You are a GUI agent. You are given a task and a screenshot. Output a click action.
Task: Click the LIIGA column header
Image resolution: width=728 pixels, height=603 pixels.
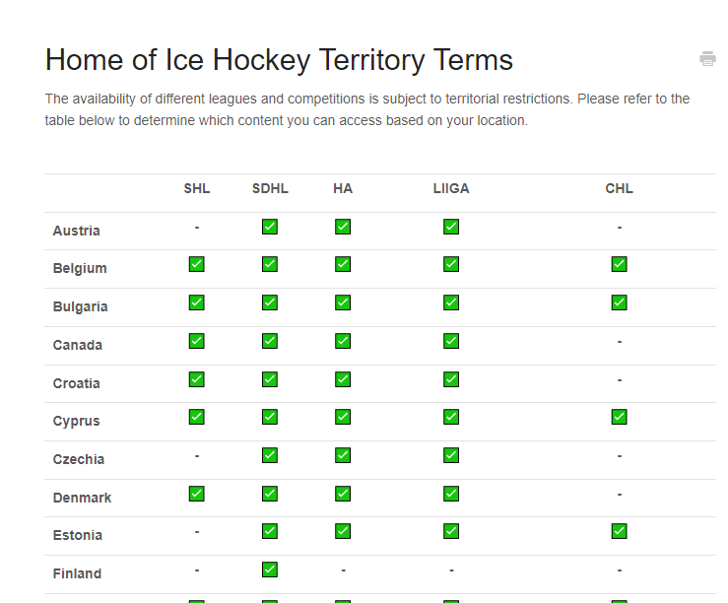pyautogui.click(x=451, y=188)
